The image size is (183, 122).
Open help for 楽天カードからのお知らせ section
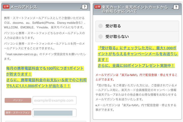(176, 7)
